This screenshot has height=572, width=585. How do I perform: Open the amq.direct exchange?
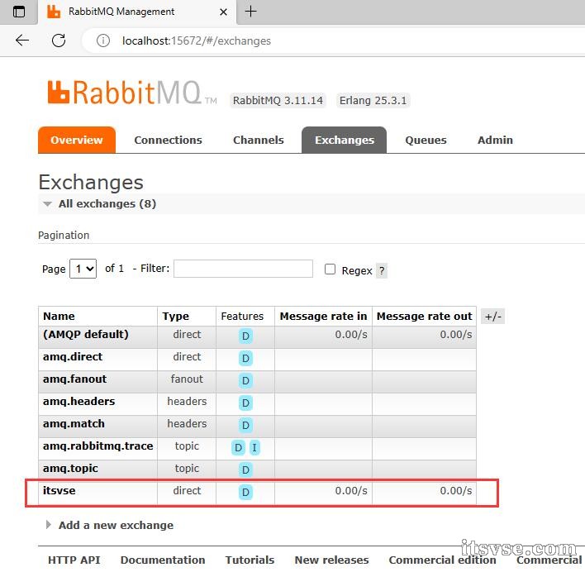click(x=73, y=357)
